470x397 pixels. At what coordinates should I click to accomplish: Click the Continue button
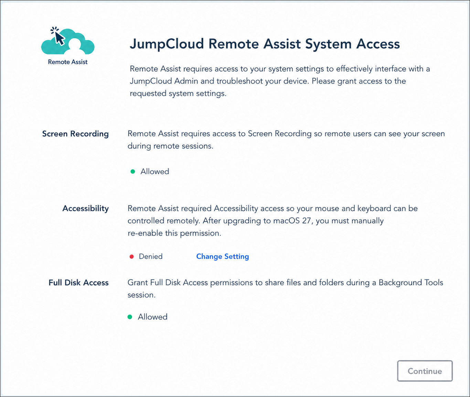[x=425, y=371]
